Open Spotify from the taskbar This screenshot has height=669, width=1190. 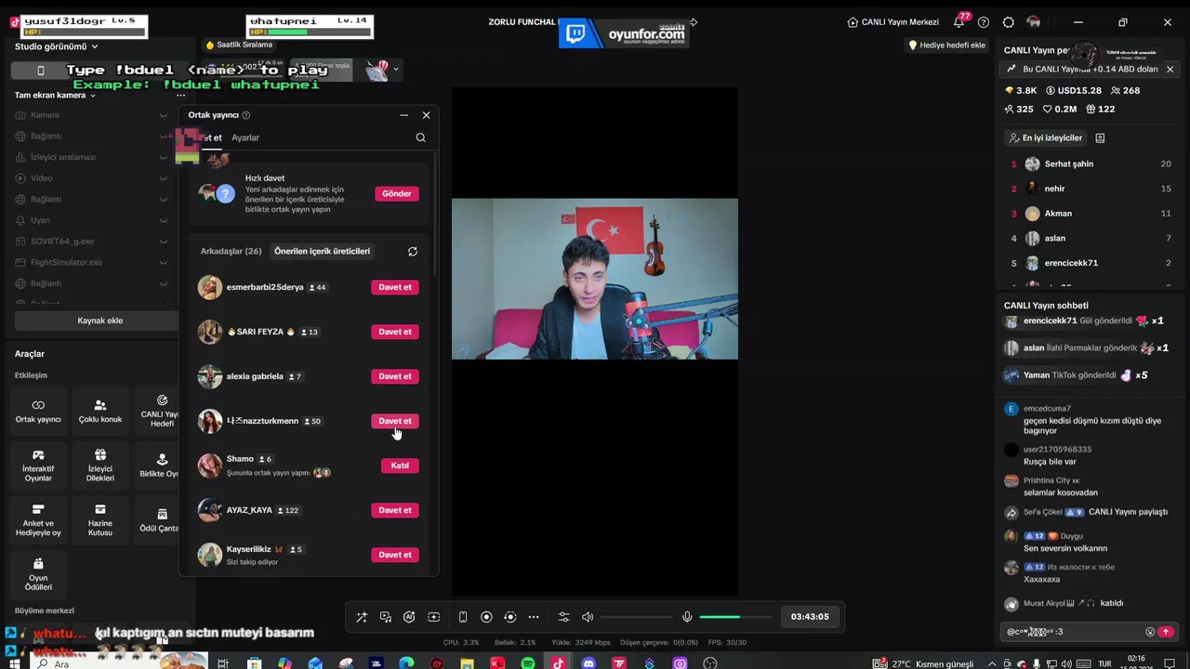[528, 663]
